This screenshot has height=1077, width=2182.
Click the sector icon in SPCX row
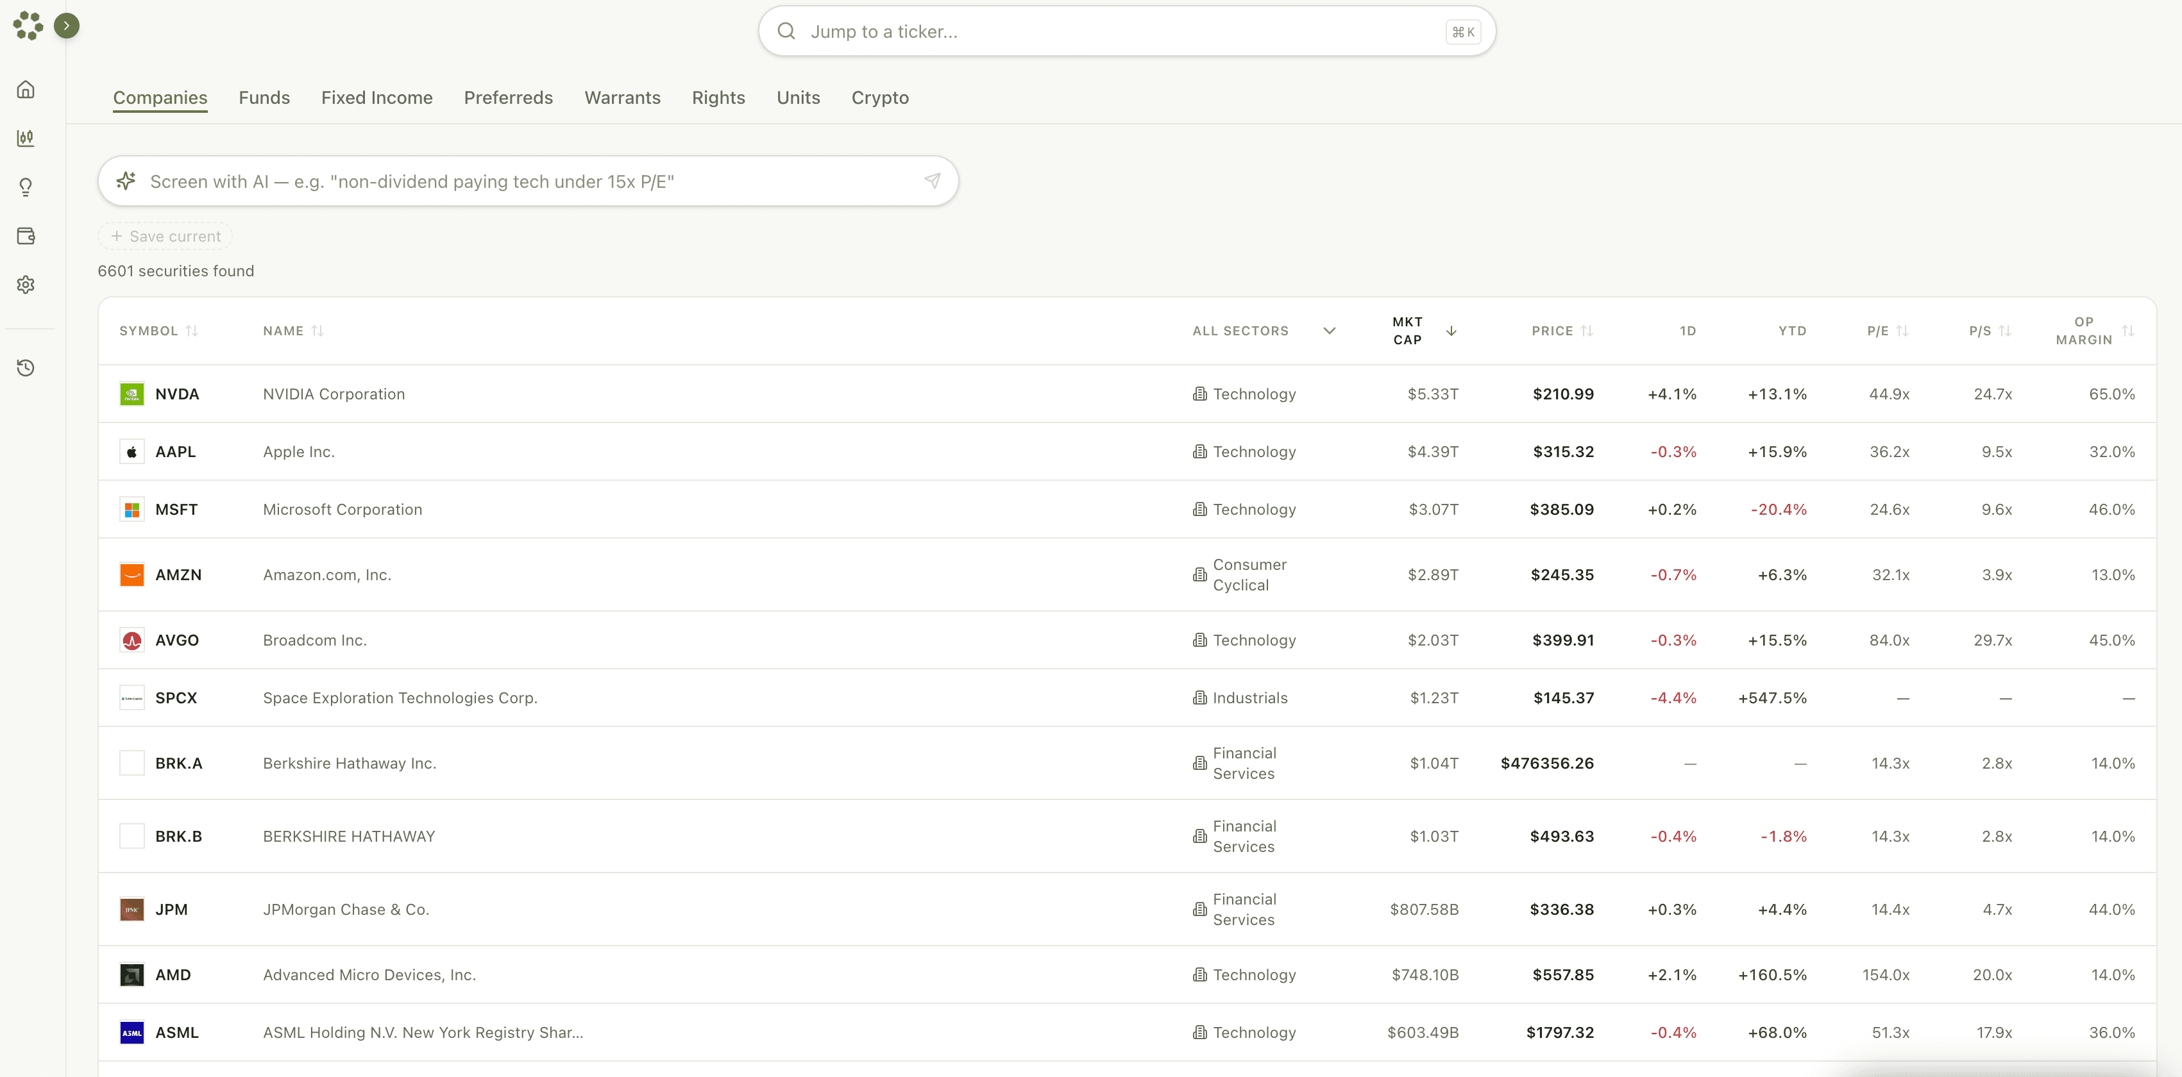(x=1199, y=697)
